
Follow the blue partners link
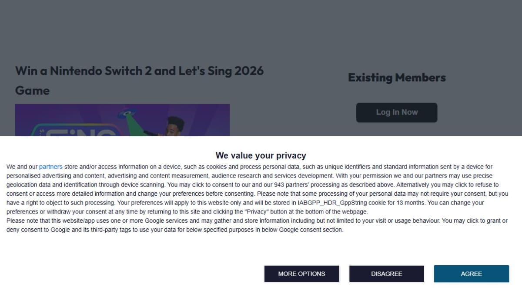tap(51, 167)
